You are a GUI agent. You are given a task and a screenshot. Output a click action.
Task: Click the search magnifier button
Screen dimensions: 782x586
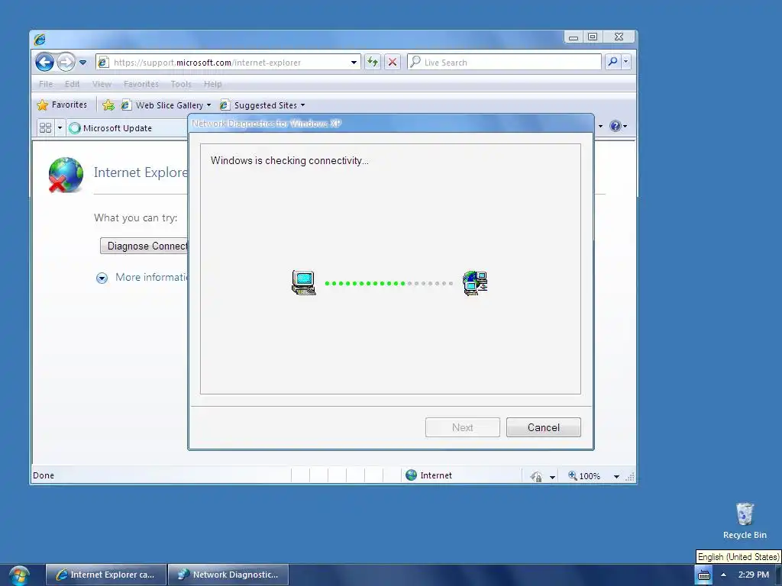tap(612, 62)
